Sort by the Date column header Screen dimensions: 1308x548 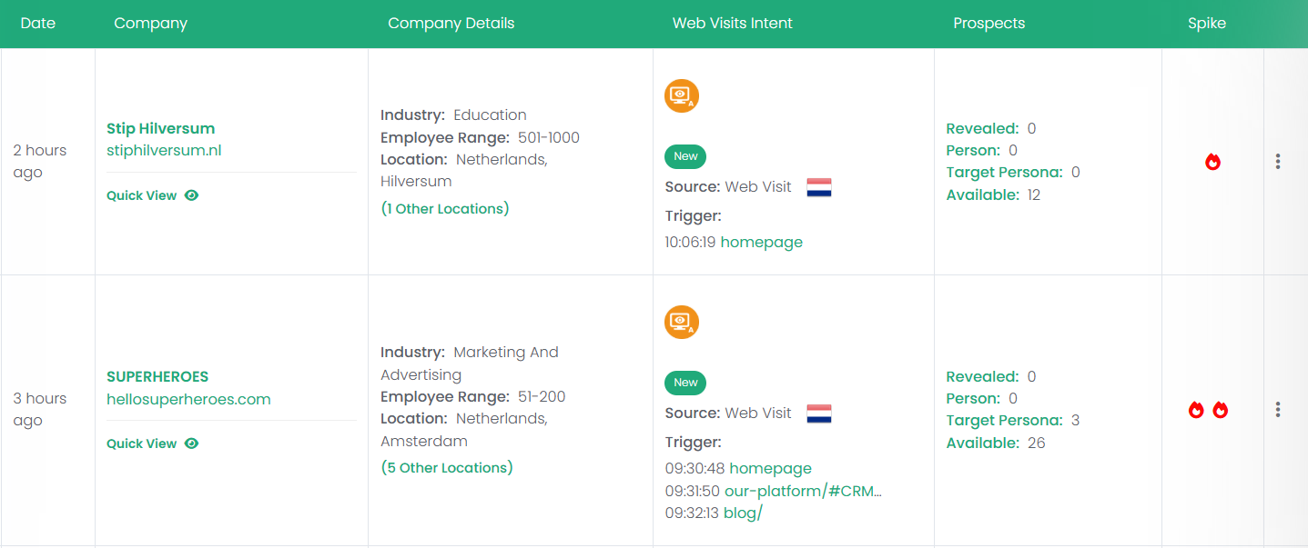[38, 24]
